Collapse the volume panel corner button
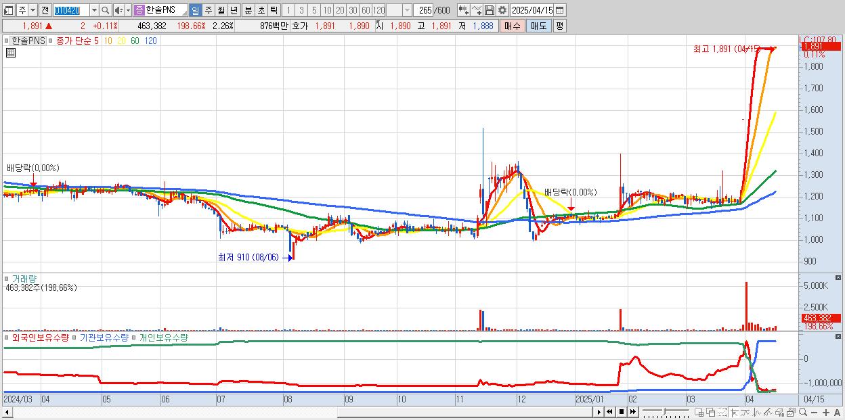The width and height of the screenshot is (845, 420). click(838, 277)
